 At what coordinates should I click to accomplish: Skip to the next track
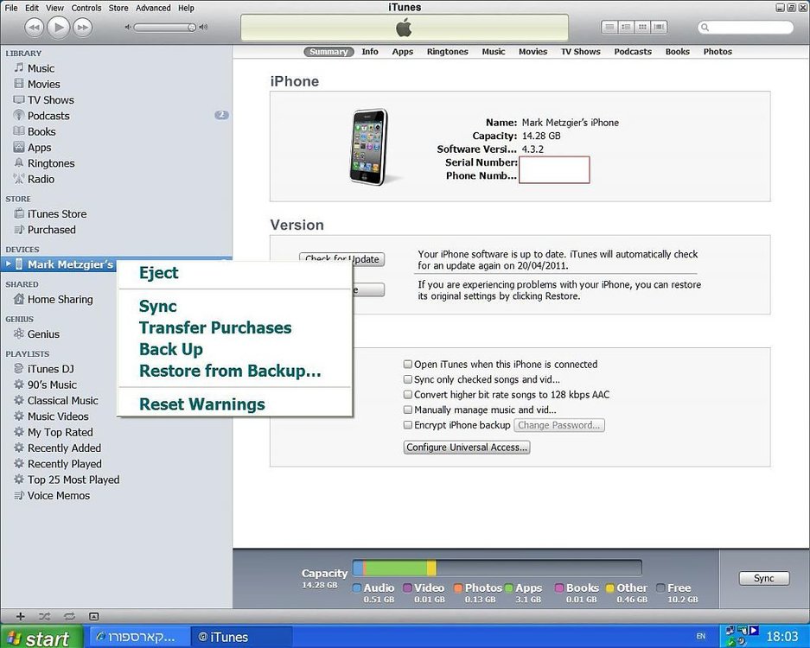point(83,28)
